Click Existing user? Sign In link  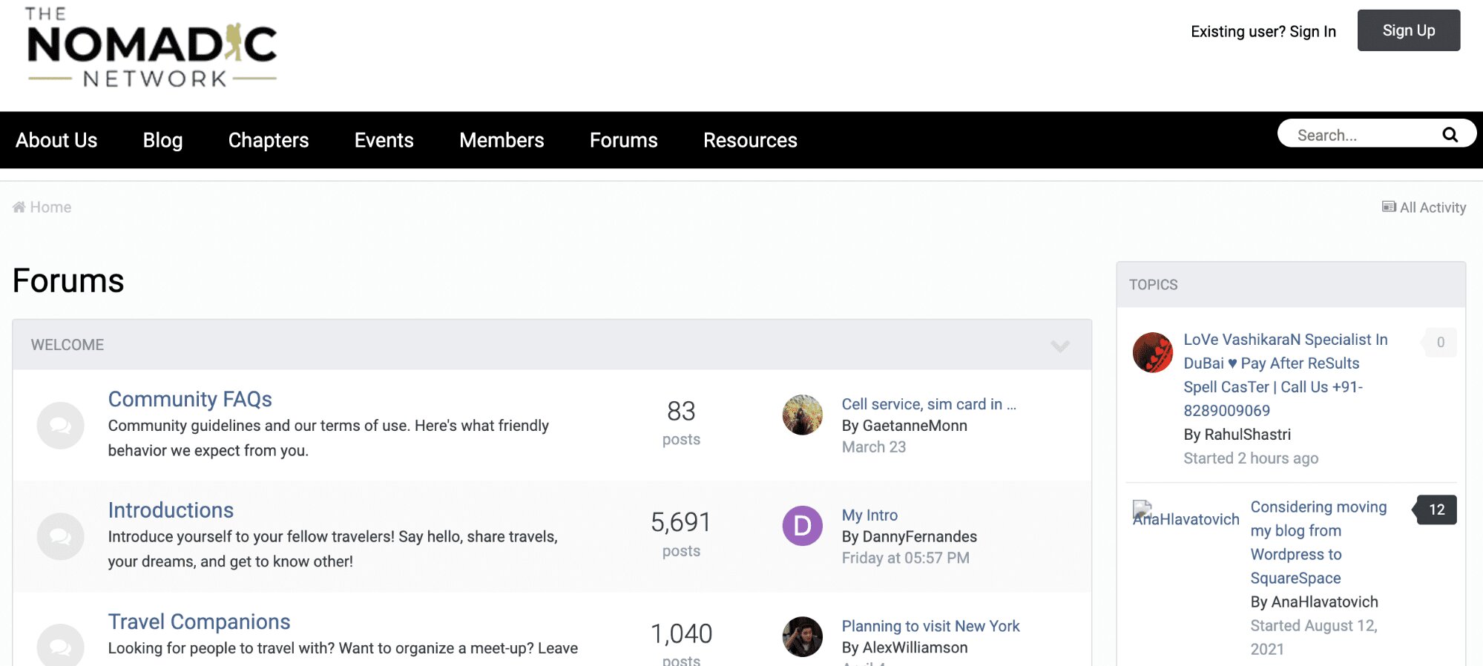click(x=1263, y=31)
